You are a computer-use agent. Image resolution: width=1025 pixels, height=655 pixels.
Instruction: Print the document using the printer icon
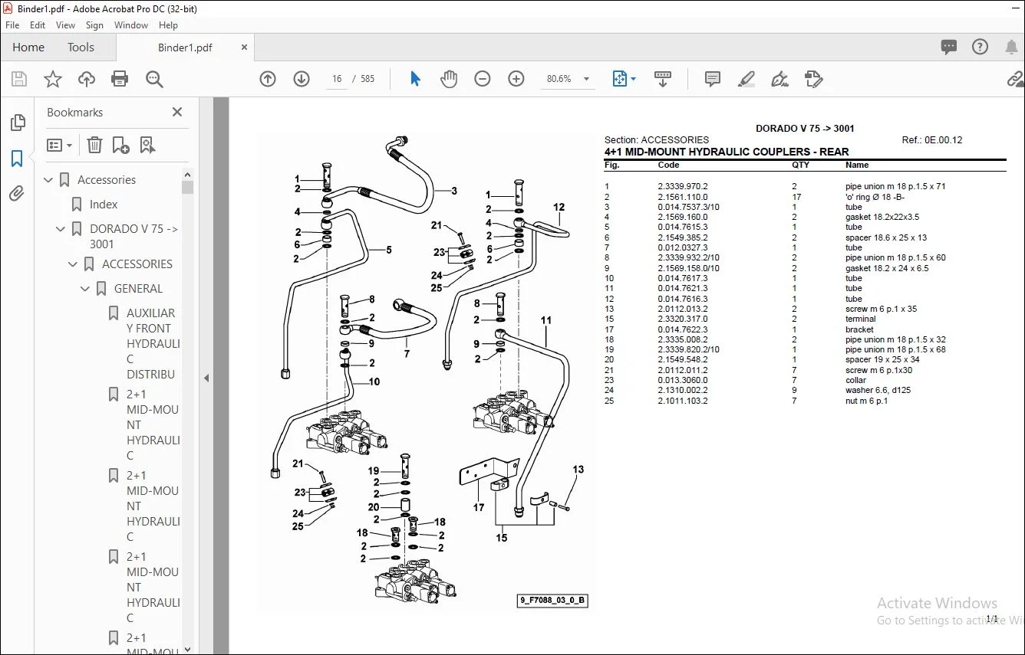[120, 79]
